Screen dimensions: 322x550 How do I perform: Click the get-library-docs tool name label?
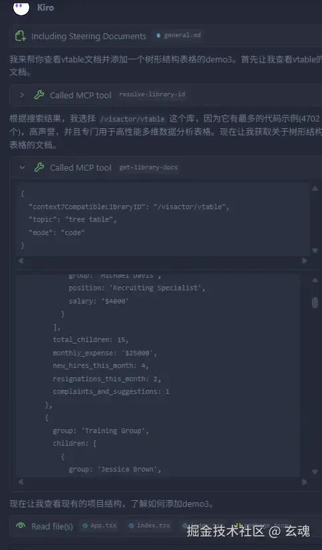click(x=148, y=167)
